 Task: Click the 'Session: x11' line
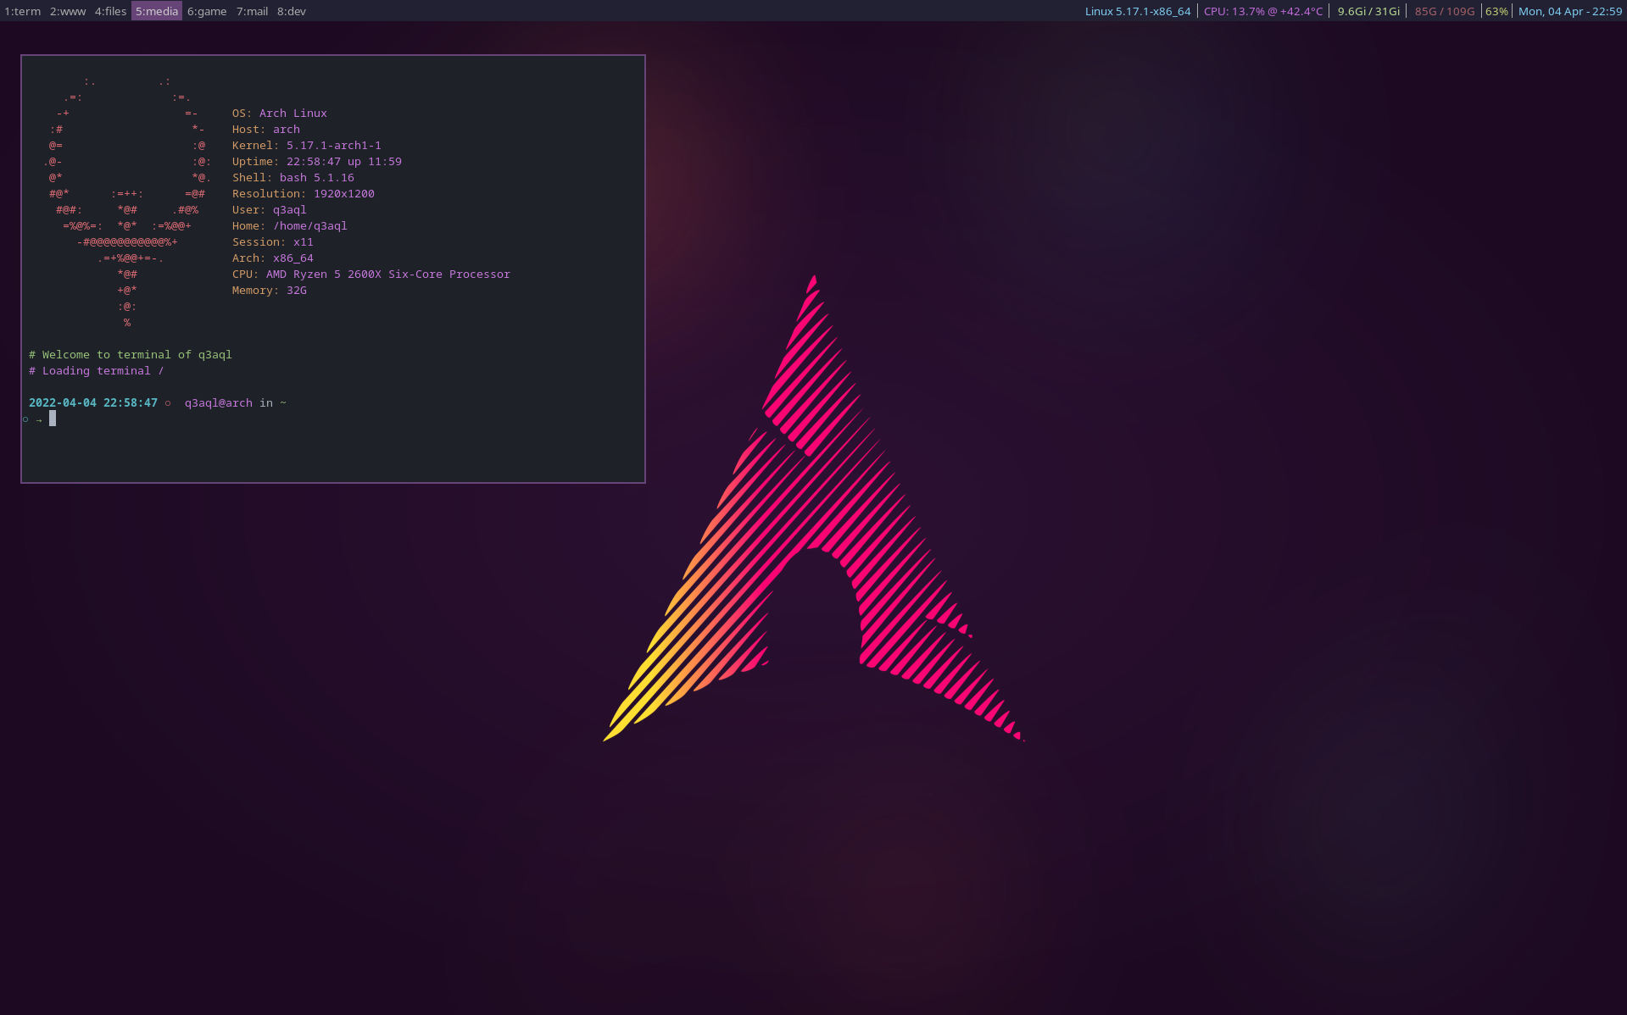pos(273,241)
